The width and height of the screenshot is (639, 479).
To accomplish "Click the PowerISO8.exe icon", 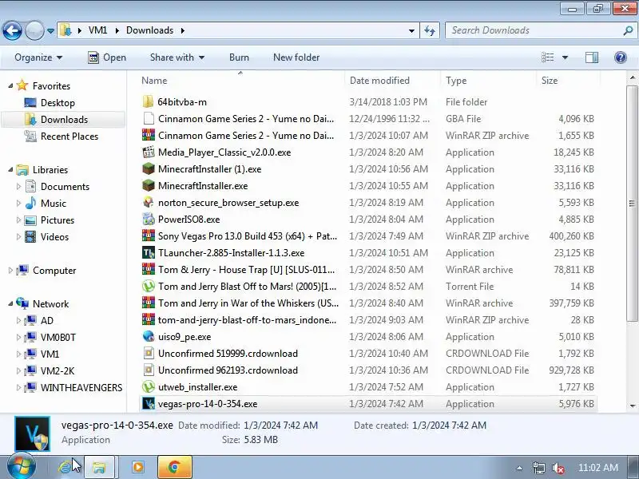I will (149, 219).
